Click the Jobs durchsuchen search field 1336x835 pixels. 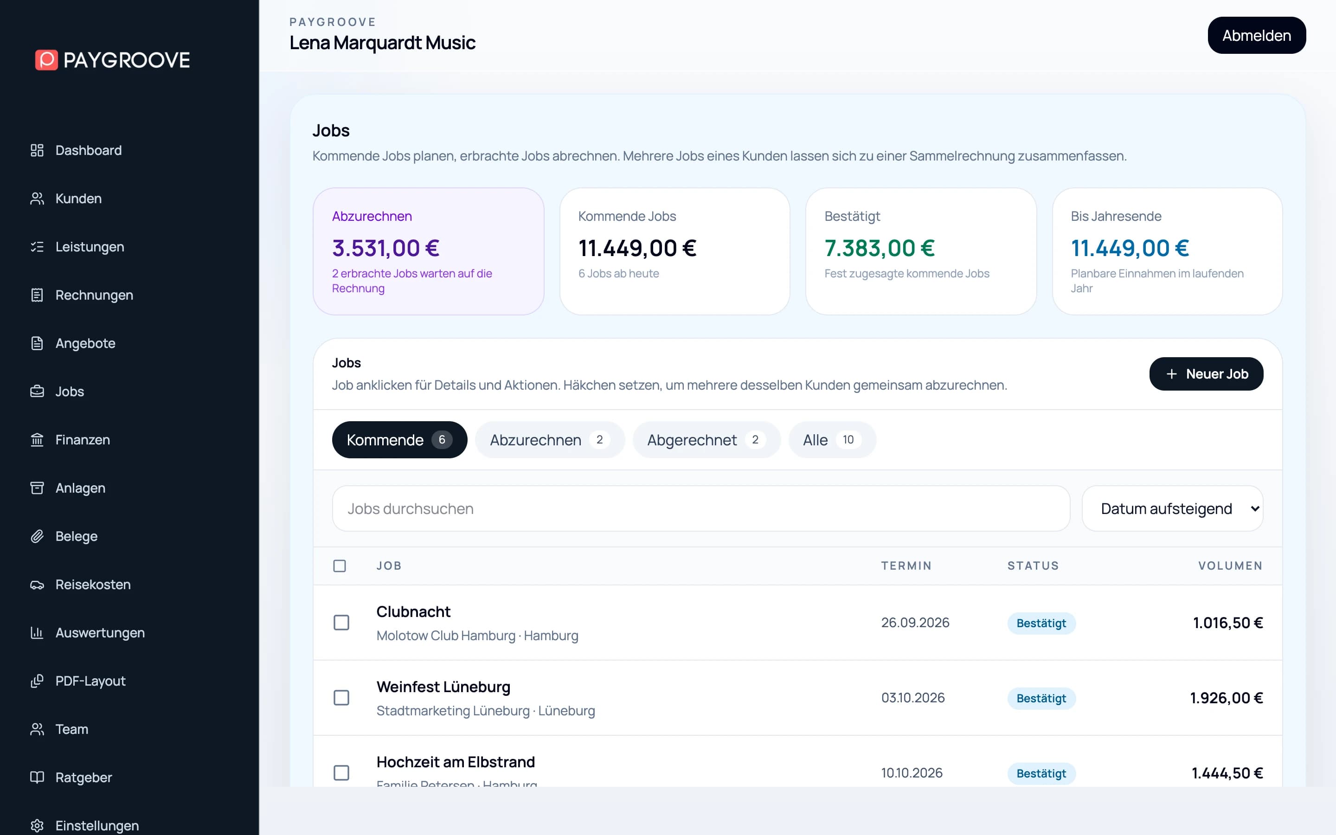coord(701,508)
